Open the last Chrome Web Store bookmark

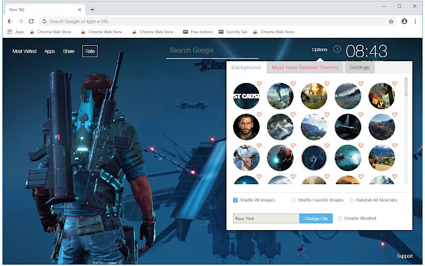click(274, 32)
